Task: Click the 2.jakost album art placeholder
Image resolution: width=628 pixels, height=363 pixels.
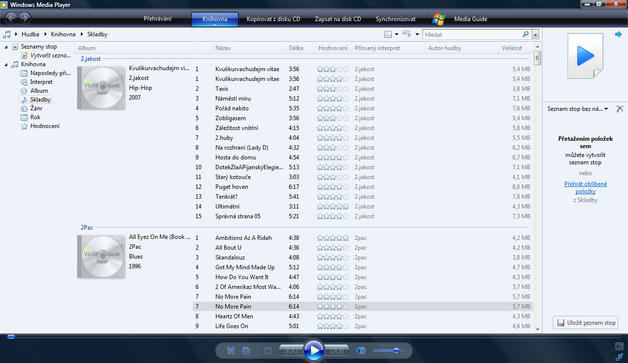Action: (102, 88)
